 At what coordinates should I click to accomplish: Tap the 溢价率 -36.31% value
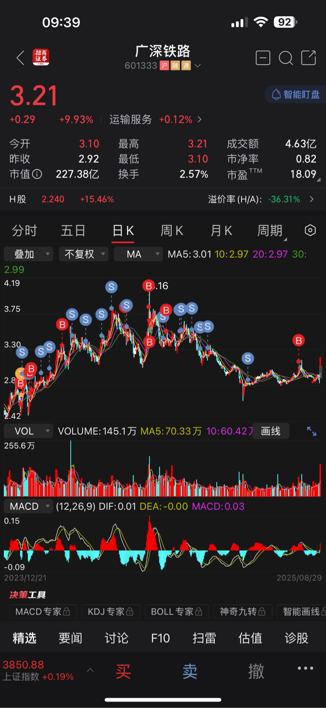tap(284, 199)
